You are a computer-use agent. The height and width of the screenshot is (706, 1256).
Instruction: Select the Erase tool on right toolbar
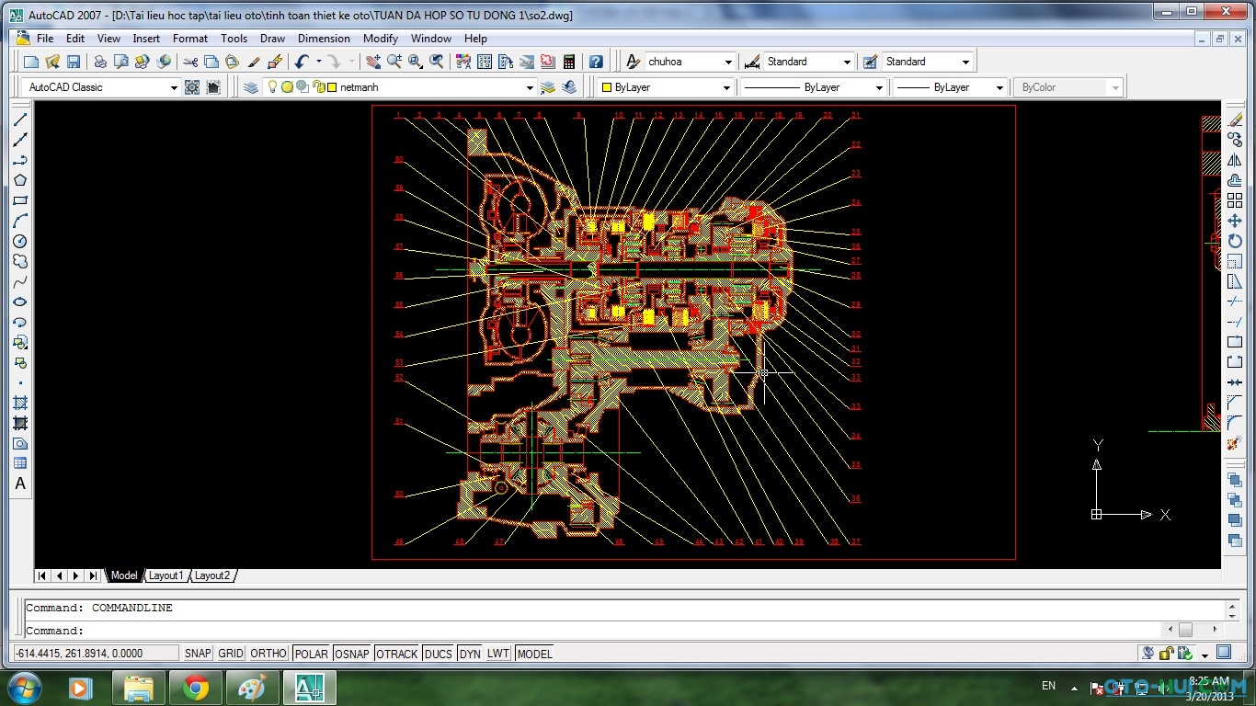tap(1236, 118)
